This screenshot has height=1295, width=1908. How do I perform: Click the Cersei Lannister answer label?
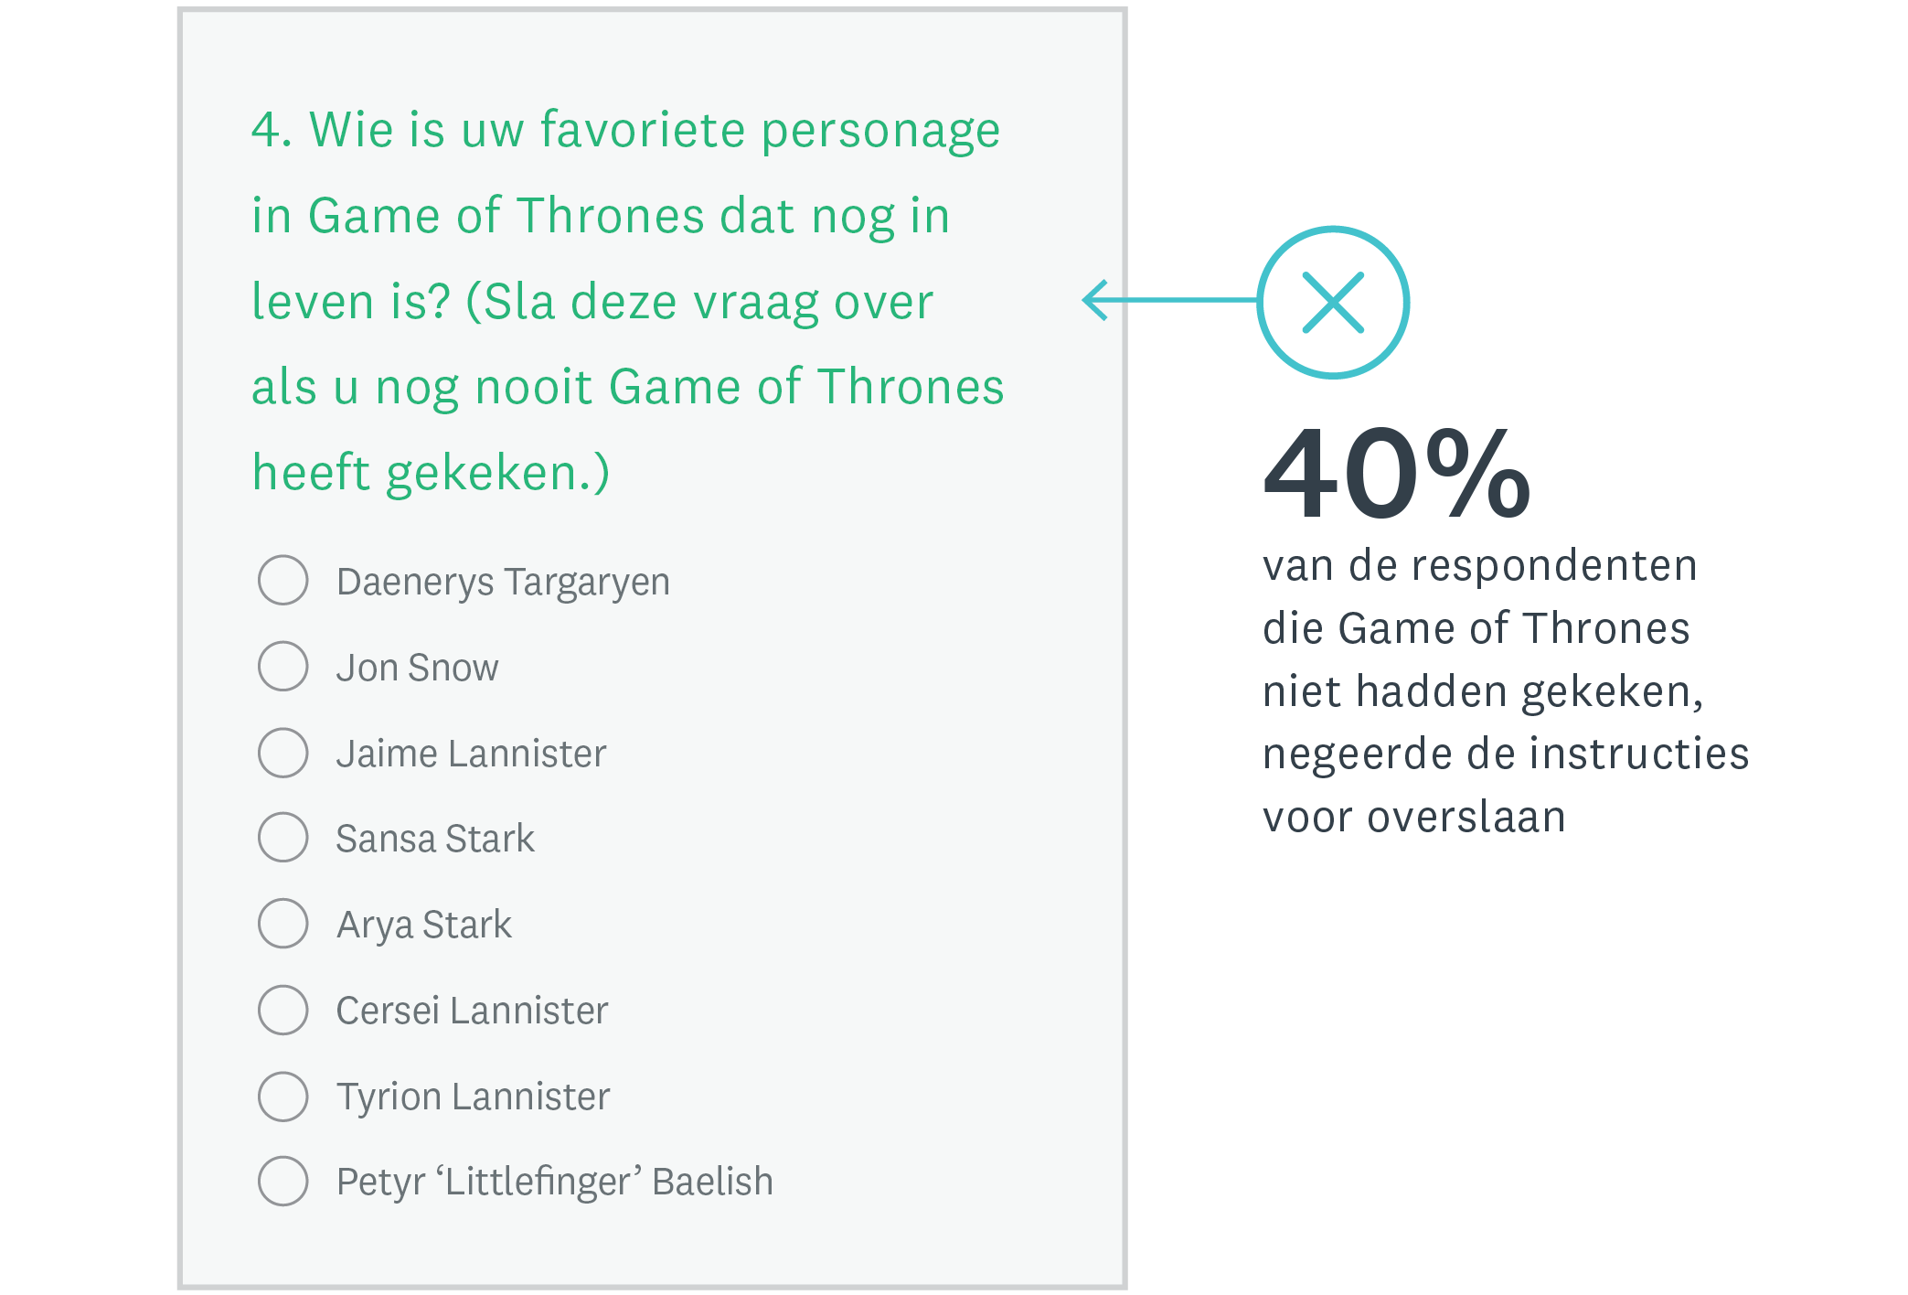point(472,1011)
